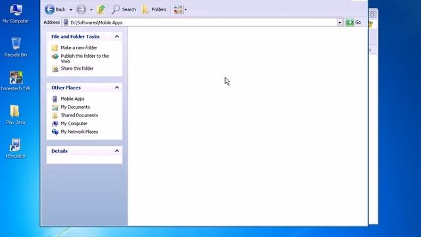Toggle the Folders pane button
Image resolution: width=421 pixels, height=237 pixels.
click(154, 10)
